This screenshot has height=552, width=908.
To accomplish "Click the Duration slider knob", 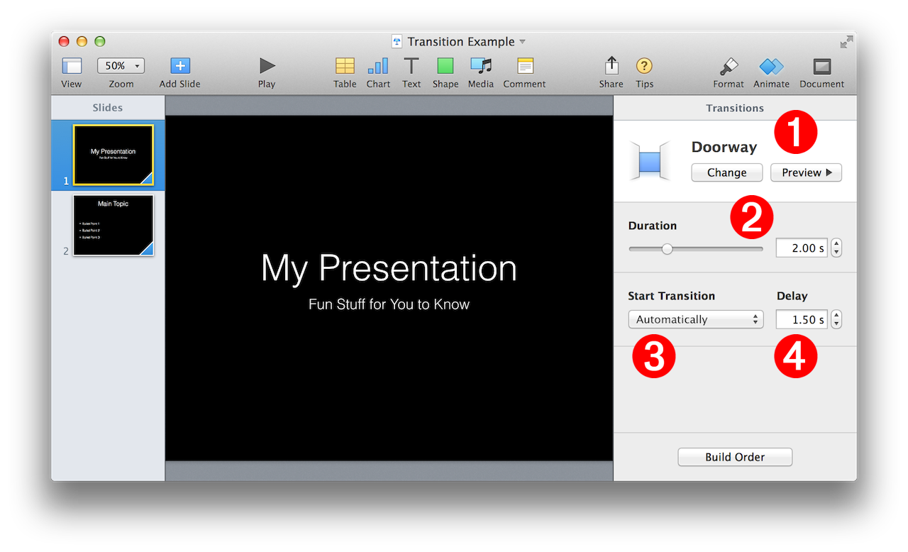I will click(x=667, y=249).
